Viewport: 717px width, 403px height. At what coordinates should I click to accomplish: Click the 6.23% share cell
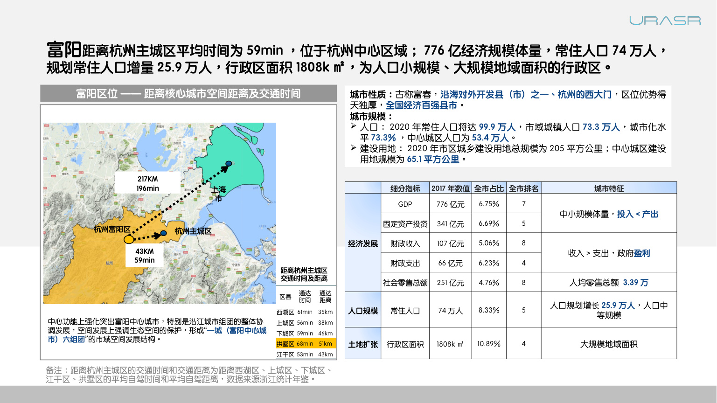point(489,263)
